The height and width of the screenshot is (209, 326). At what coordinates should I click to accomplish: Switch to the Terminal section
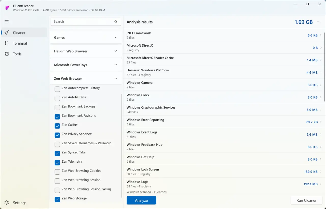pos(24,43)
